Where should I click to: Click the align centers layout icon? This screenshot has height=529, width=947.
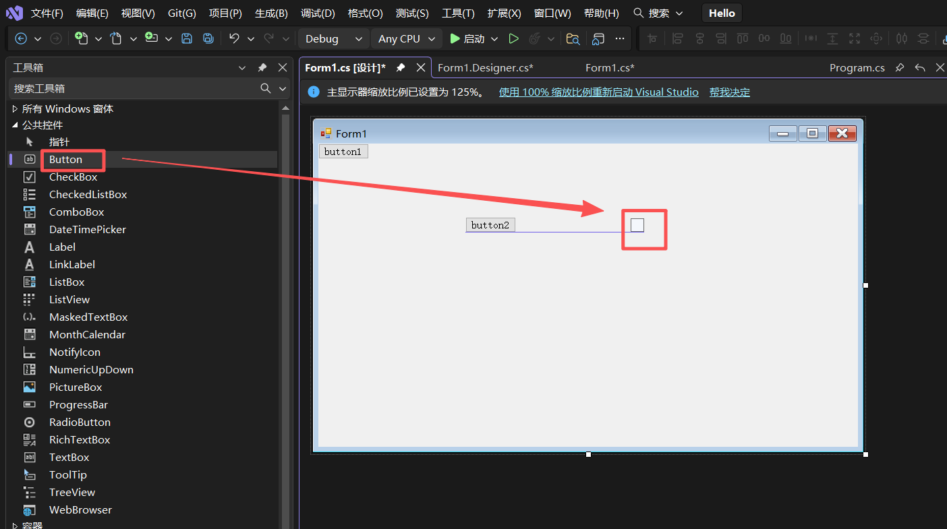pyautogui.click(x=699, y=39)
